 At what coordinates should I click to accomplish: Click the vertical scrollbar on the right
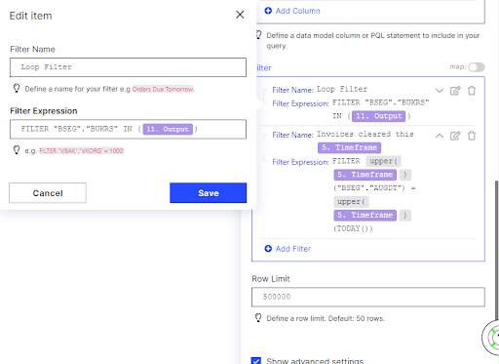(496, 251)
